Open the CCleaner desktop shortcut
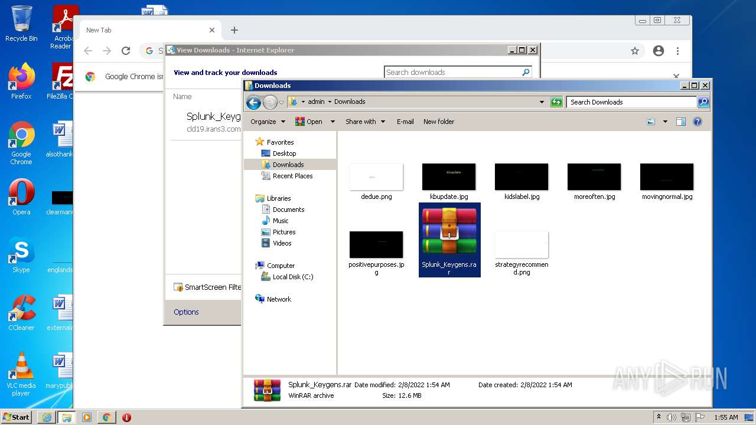Image resolution: width=756 pixels, height=425 pixels. 21,313
